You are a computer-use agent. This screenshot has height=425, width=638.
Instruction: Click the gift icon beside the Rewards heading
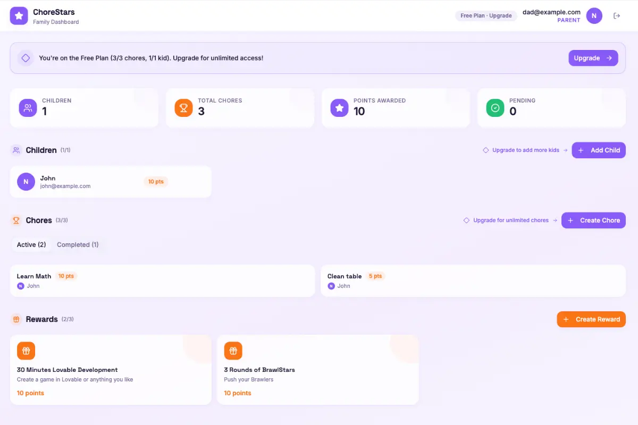pyautogui.click(x=15, y=319)
